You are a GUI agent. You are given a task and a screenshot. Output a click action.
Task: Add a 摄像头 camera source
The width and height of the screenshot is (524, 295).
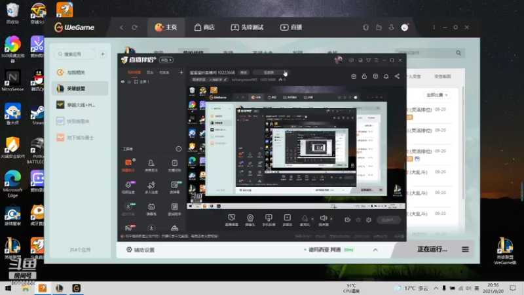[x=250, y=220]
